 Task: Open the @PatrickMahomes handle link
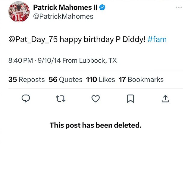[63, 16]
